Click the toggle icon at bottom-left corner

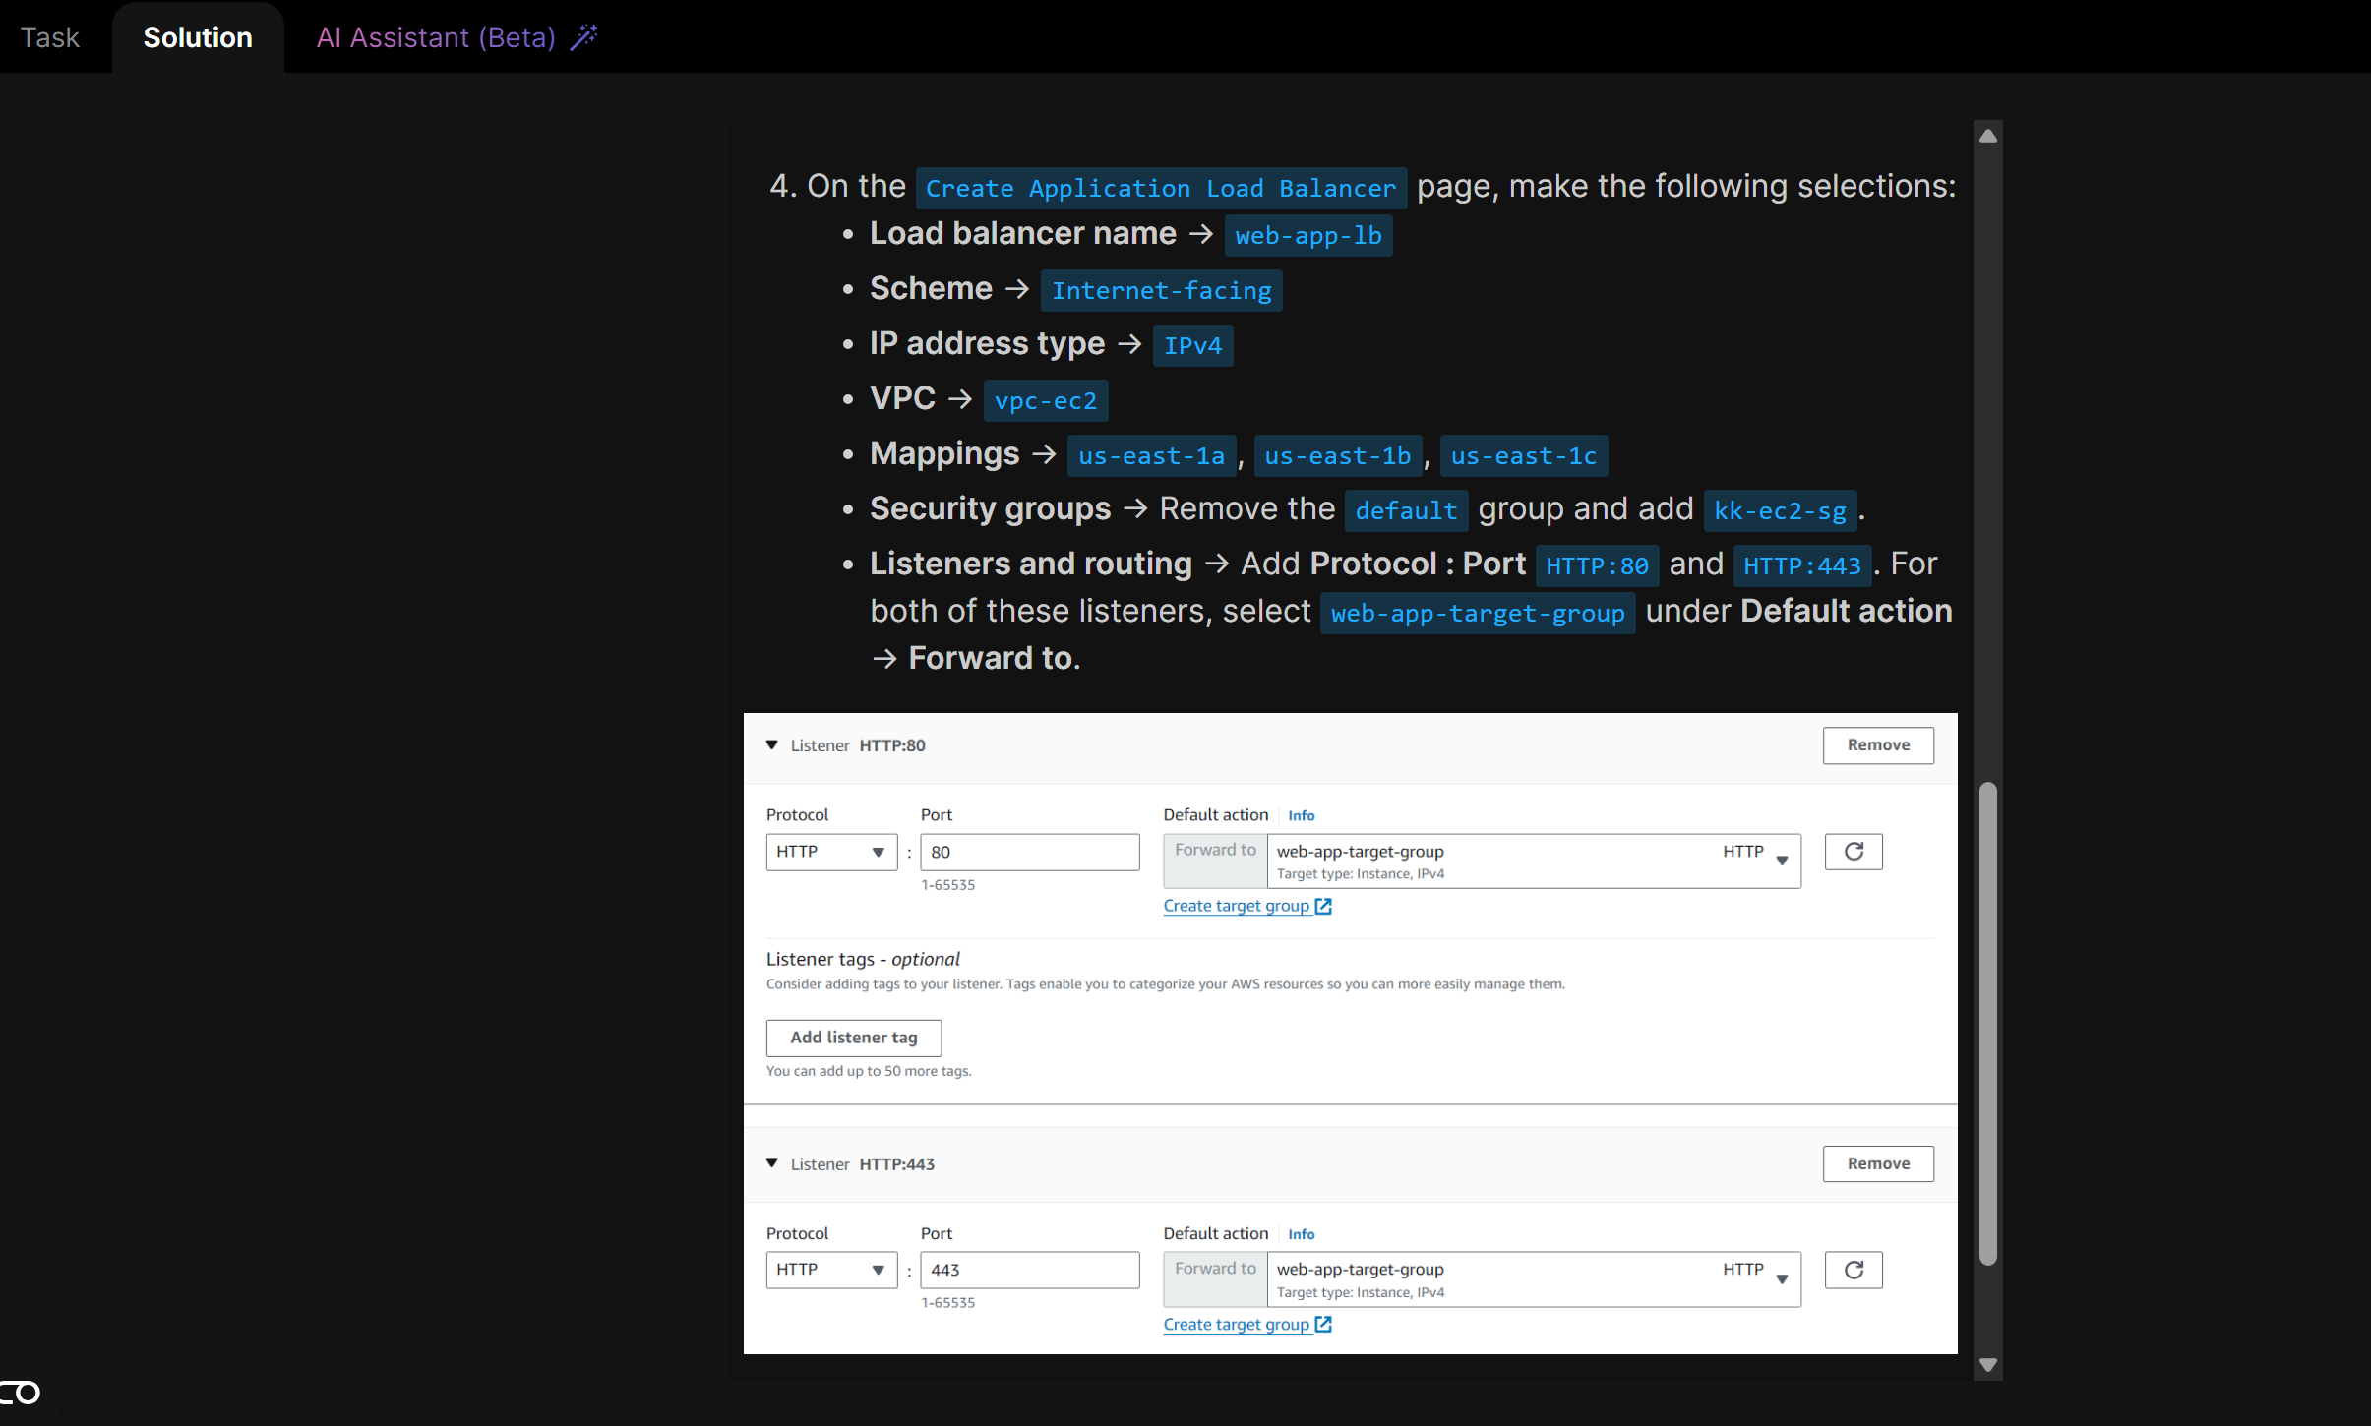22,1393
